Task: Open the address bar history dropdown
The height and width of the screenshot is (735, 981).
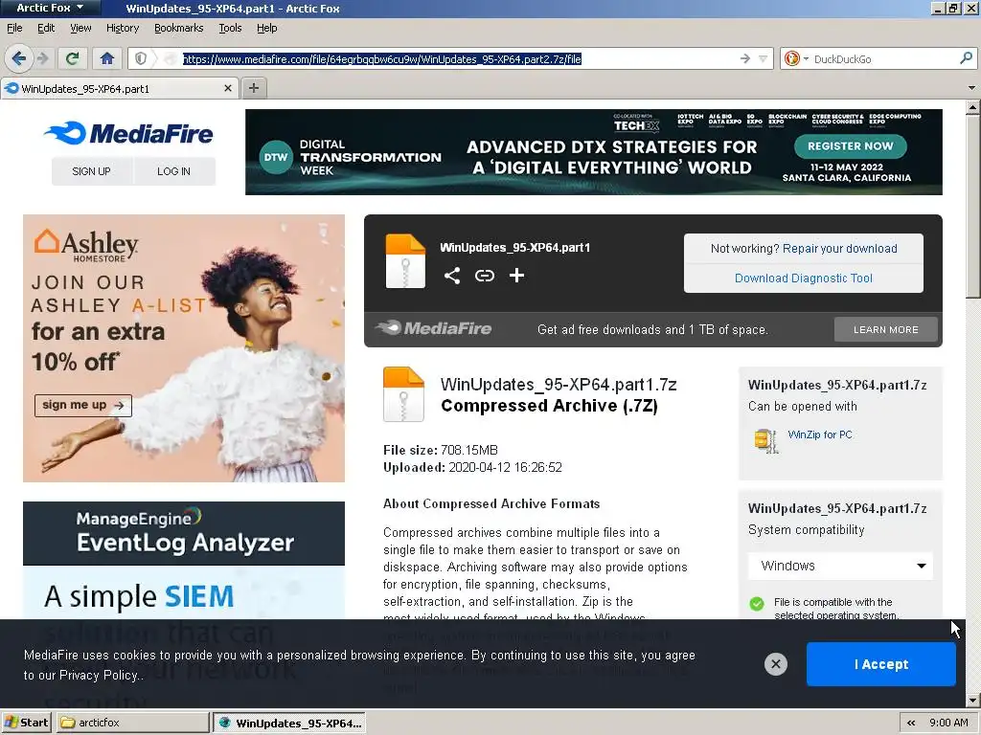Action: 763,58
